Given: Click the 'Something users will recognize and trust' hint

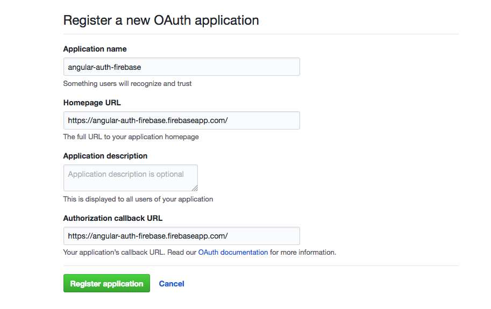Looking at the screenshot, I should point(127,83).
